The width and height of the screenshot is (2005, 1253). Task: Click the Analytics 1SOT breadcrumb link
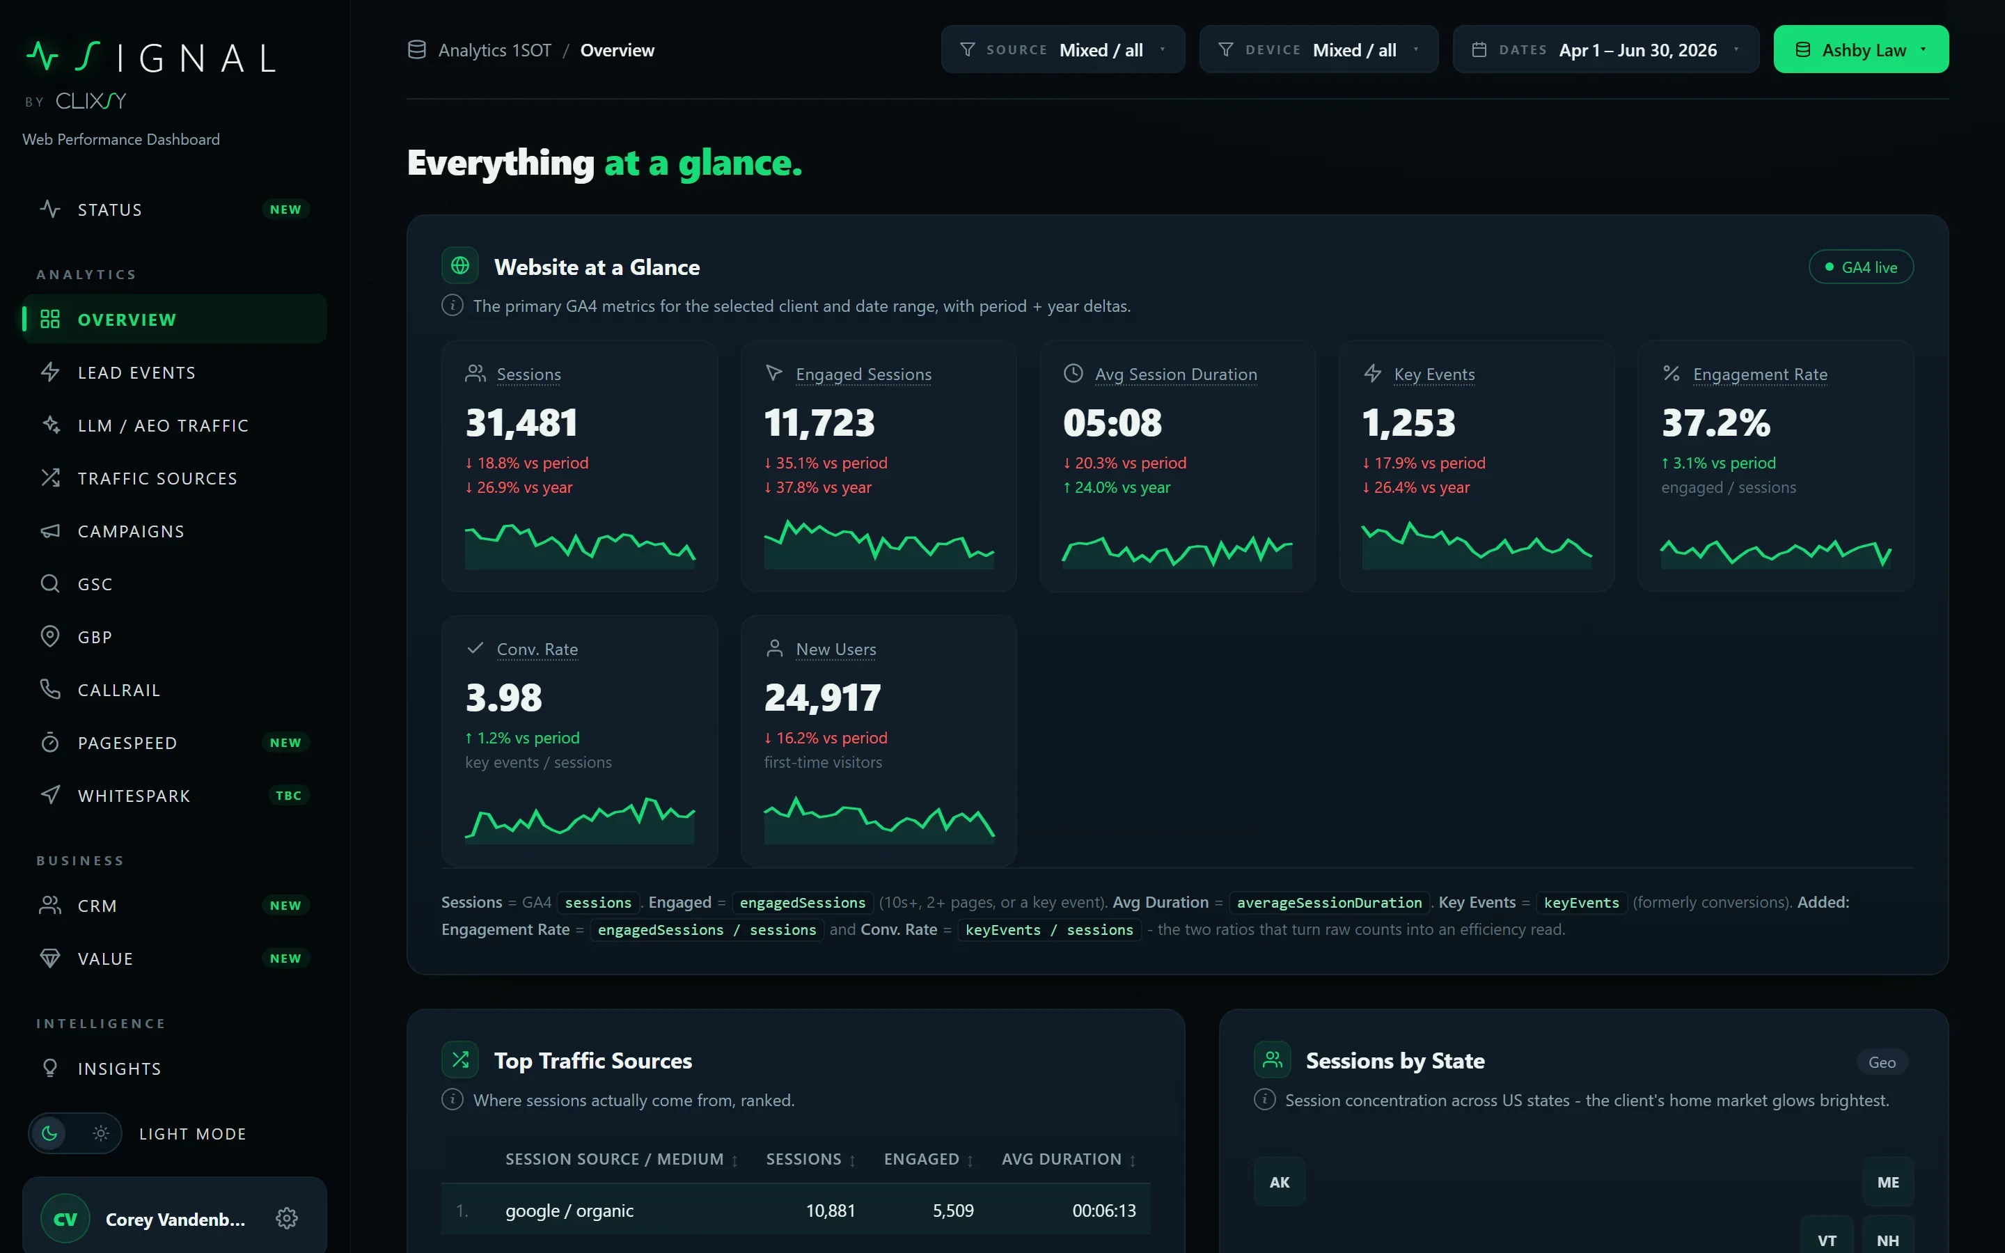[x=494, y=49]
